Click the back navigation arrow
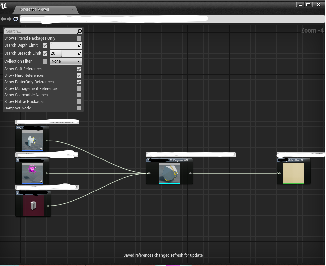This screenshot has width=326, height=266. tap(3, 19)
